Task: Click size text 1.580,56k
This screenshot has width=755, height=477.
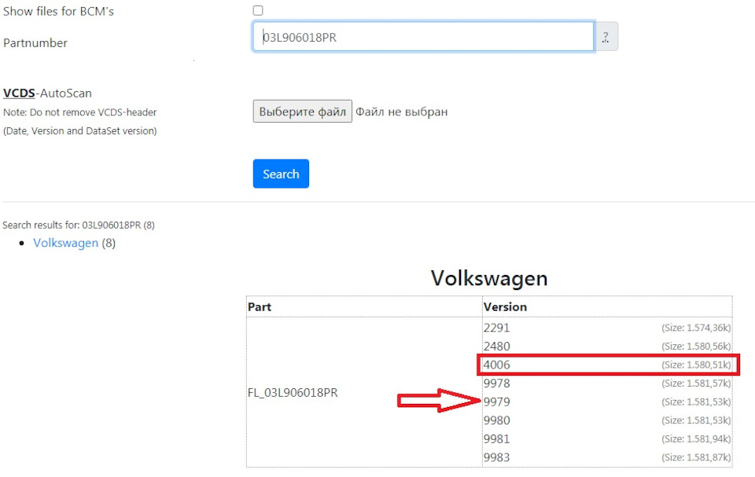Action: point(696,346)
